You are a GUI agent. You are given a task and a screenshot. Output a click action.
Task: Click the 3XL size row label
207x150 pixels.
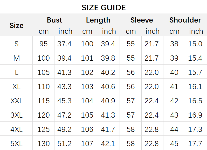click(x=16, y=115)
